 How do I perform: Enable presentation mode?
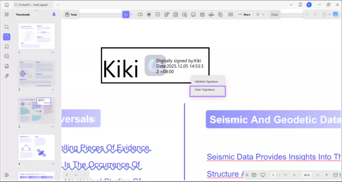click(x=263, y=175)
